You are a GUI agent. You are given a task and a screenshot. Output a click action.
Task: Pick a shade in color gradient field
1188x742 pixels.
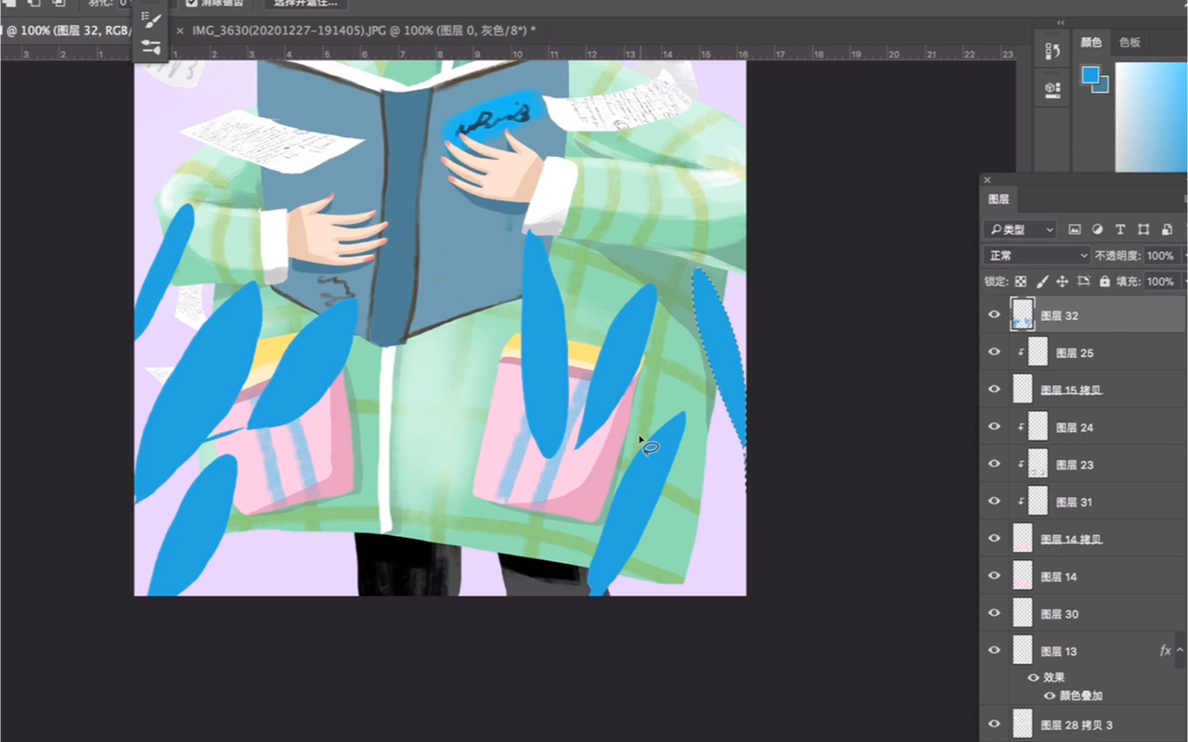click(1151, 117)
